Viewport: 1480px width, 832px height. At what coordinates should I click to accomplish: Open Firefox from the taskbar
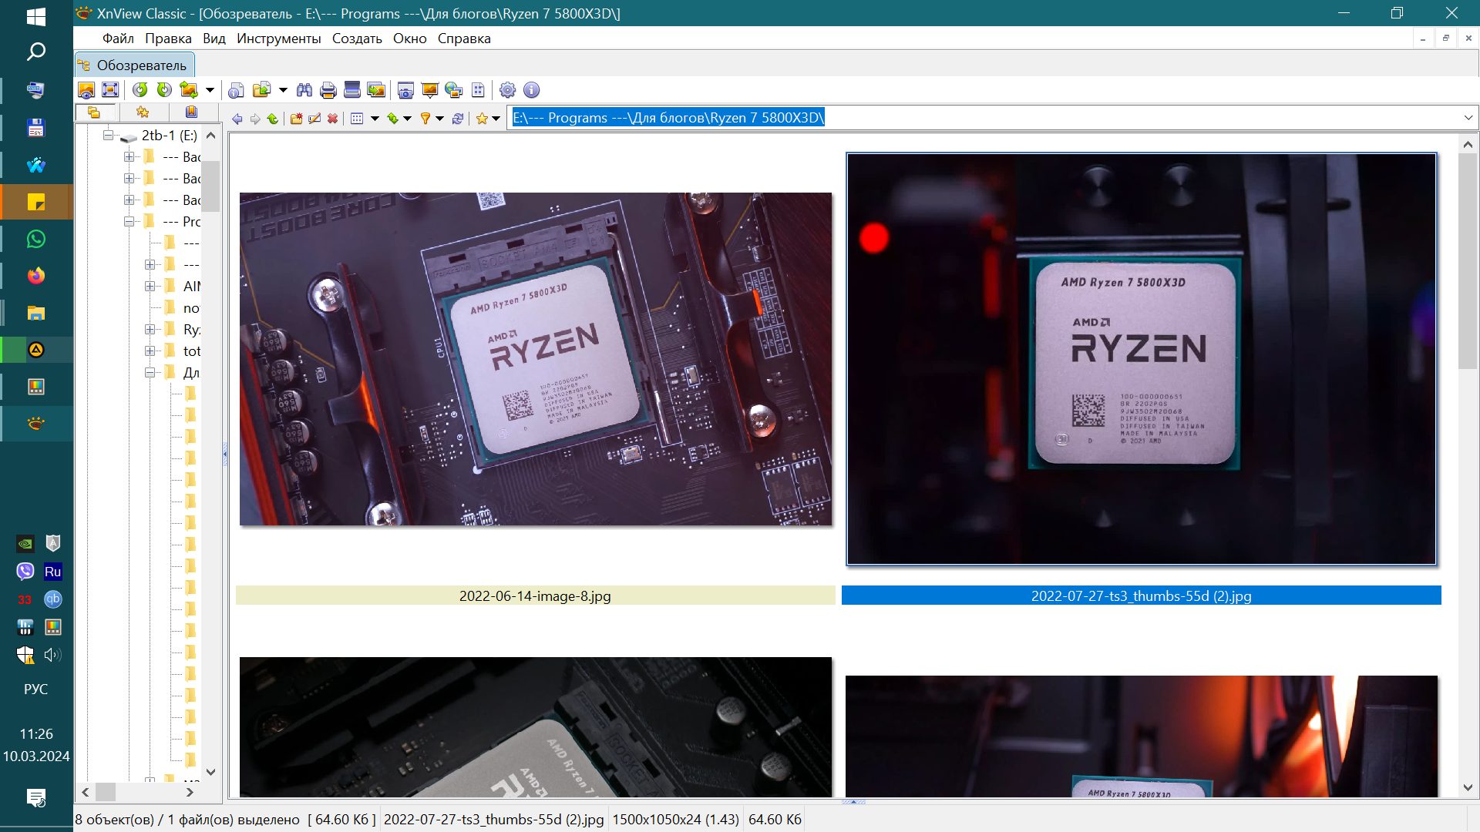click(x=35, y=276)
